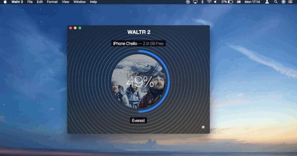Open the US flag input source menu
The width and height of the screenshot is (297, 156).
(x=239, y=2)
